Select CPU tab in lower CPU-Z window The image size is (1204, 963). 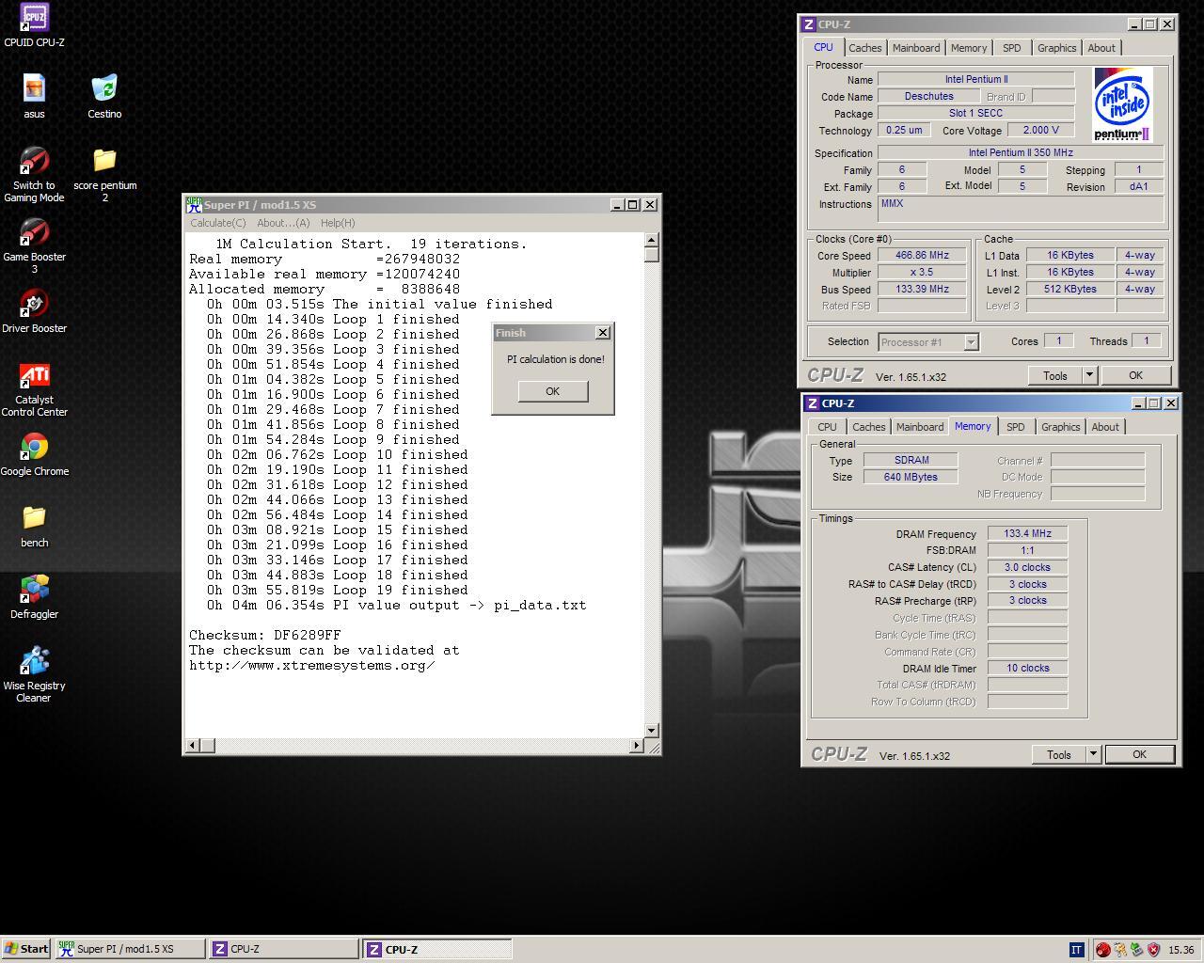point(828,427)
